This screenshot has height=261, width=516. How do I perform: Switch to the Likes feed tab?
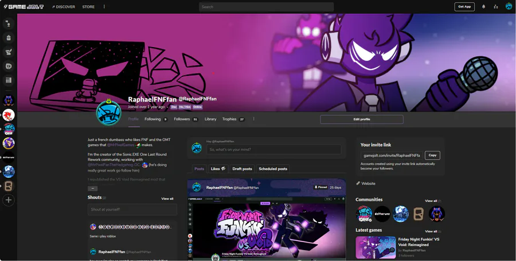pos(218,169)
